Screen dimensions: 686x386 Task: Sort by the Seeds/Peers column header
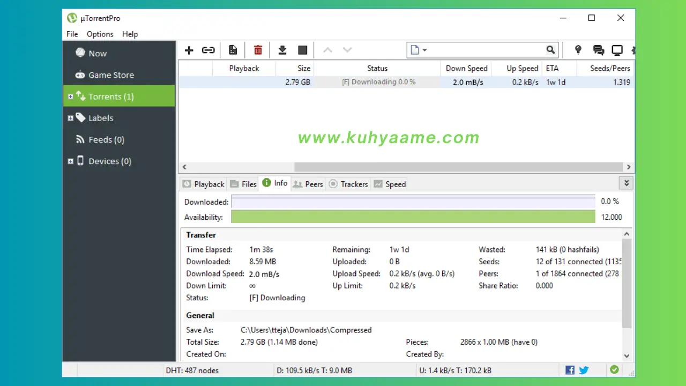pos(606,68)
